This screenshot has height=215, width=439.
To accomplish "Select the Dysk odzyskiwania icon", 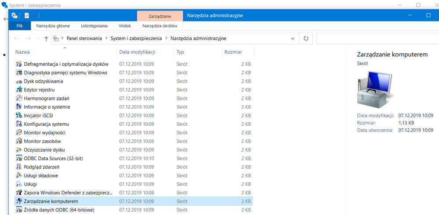I will tap(19, 81).
